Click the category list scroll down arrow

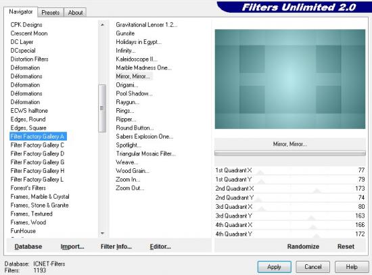(102, 233)
